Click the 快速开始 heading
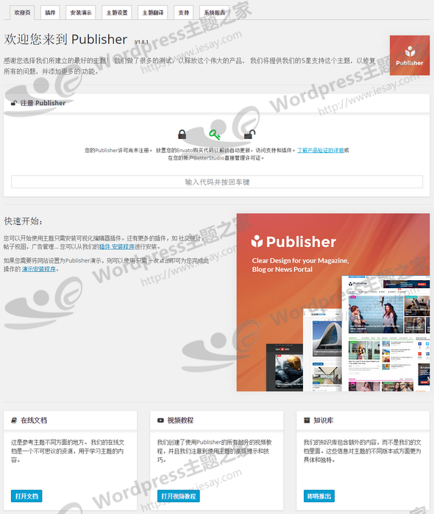434x514 pixels. (x=23, y=221)
